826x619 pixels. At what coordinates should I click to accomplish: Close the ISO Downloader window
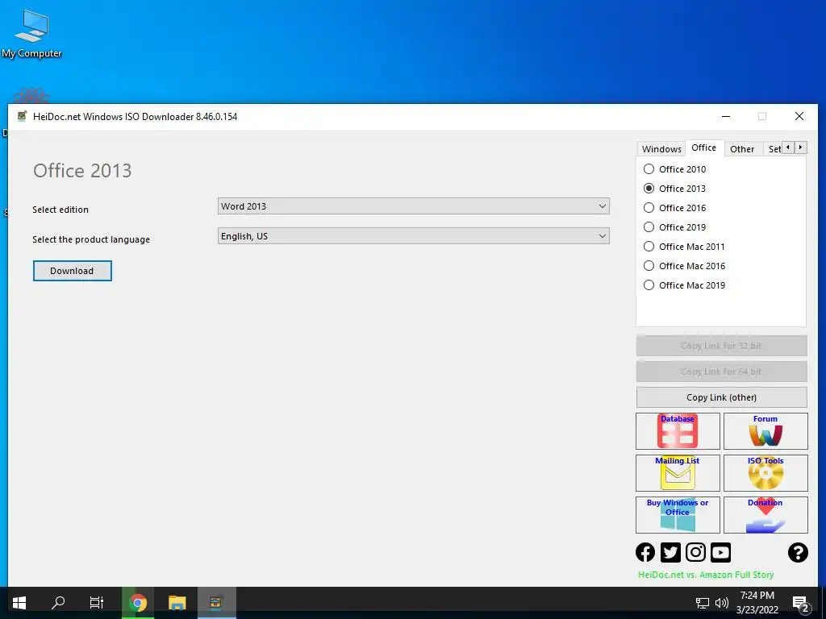799,116
